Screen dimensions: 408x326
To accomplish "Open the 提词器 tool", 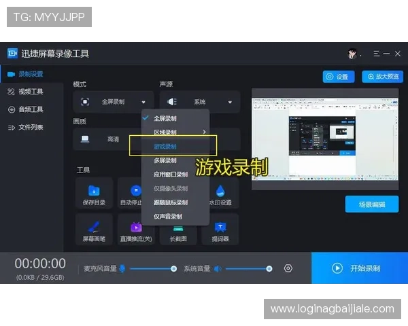I will (x=220, y=230).
